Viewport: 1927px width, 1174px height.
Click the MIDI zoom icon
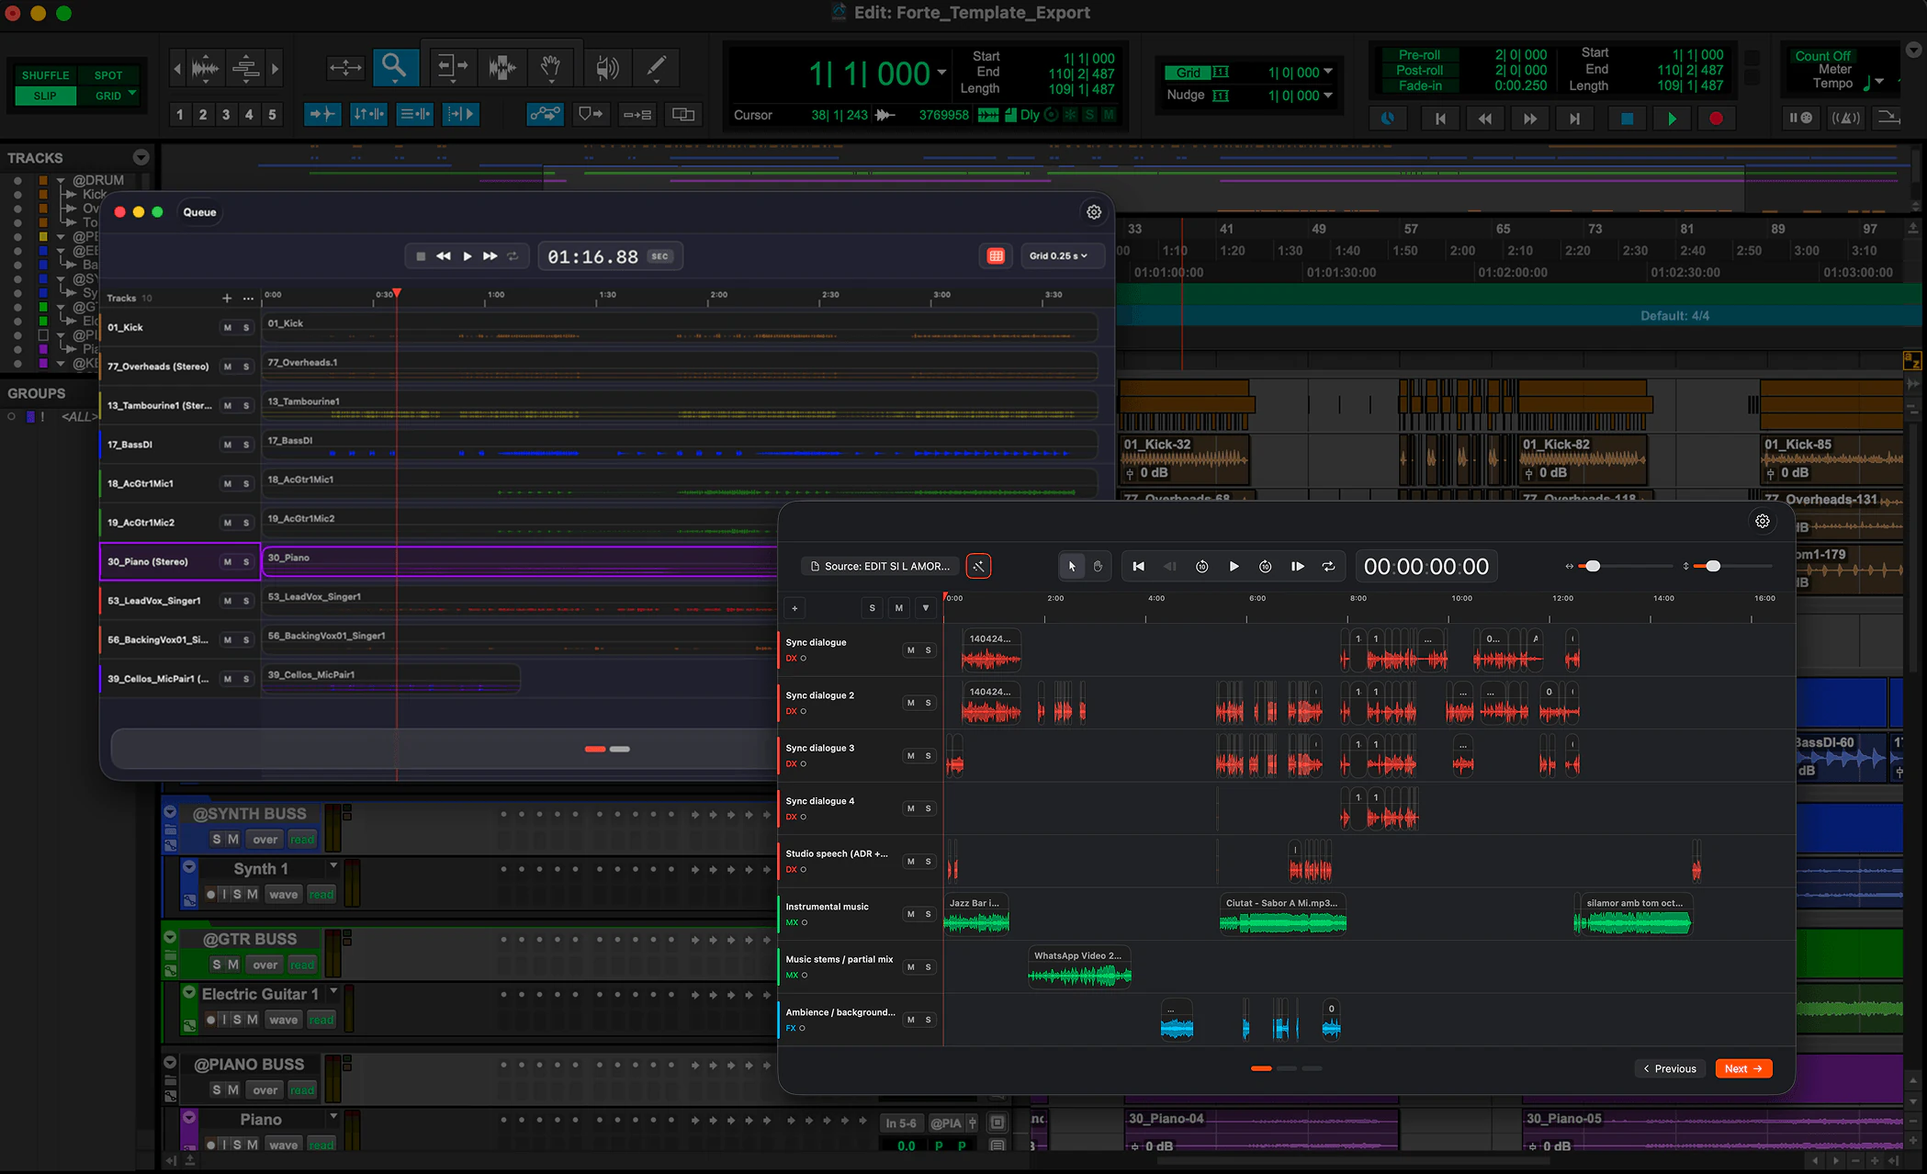click(x=245, y=68)
